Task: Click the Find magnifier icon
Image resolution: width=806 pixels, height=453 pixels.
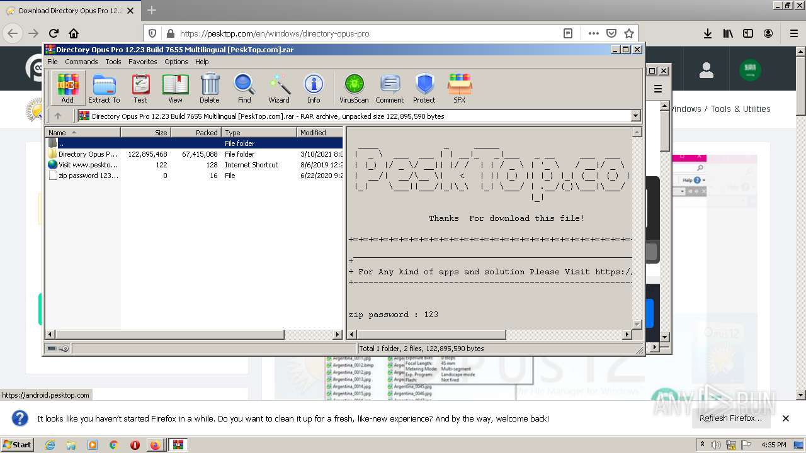Action: (x=244, y=88)
